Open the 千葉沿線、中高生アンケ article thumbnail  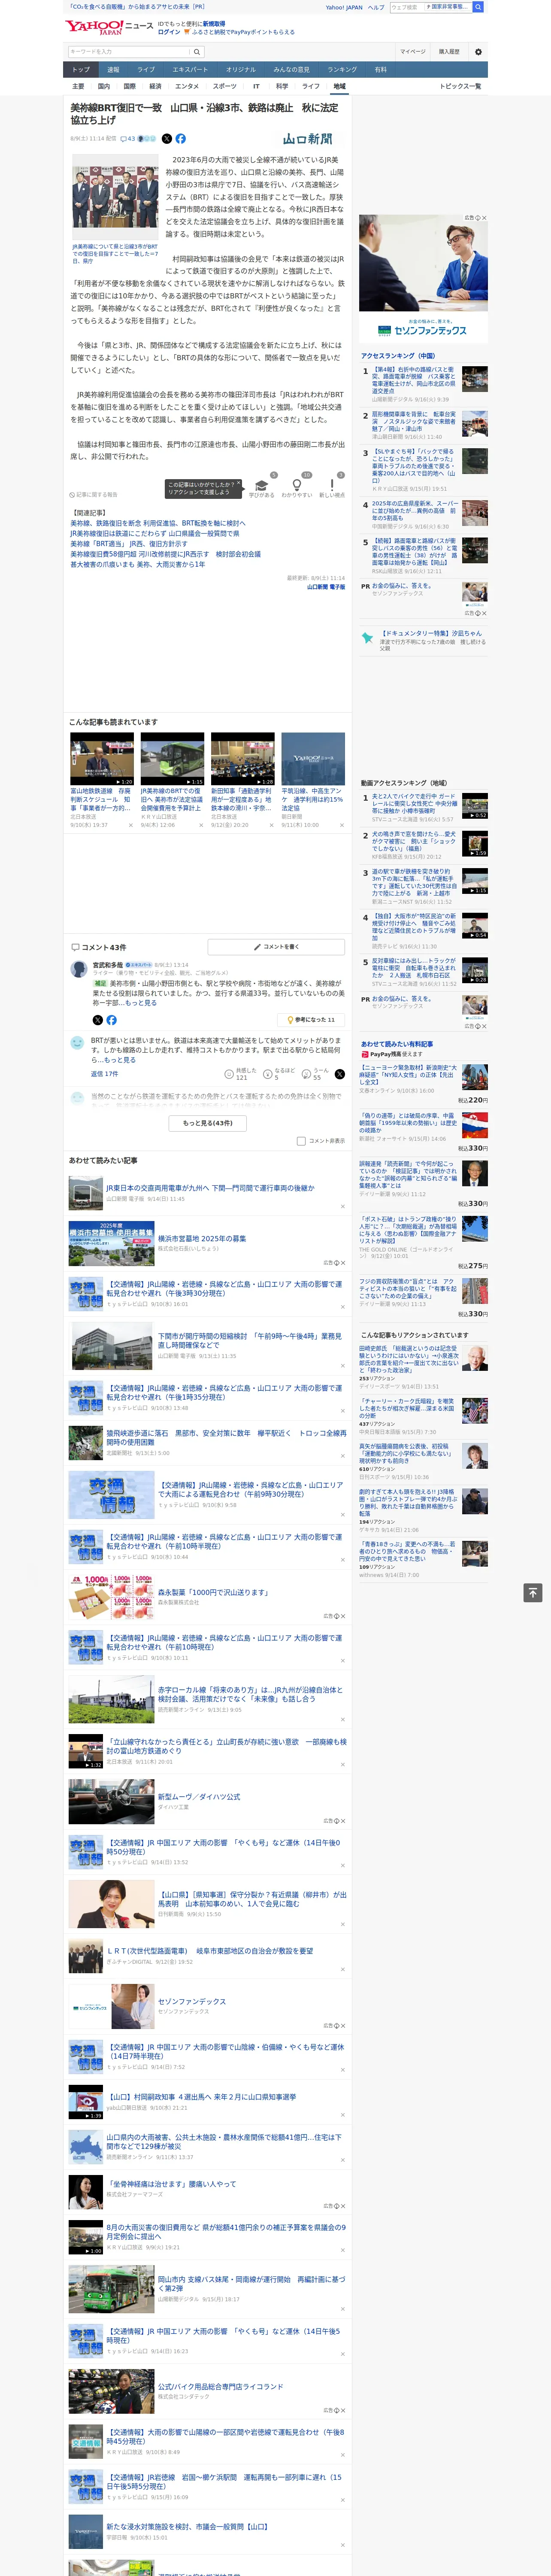pos(313,759)
